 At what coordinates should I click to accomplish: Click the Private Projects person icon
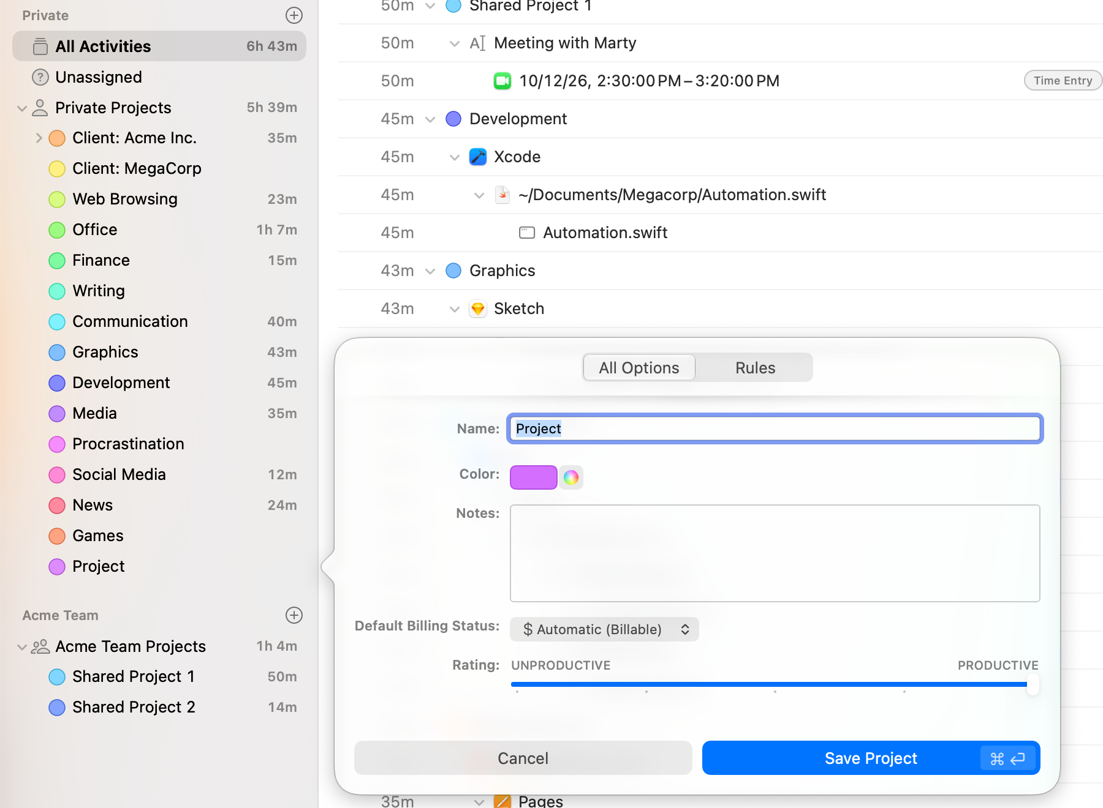pyautogui.click(x=40, y=108)
